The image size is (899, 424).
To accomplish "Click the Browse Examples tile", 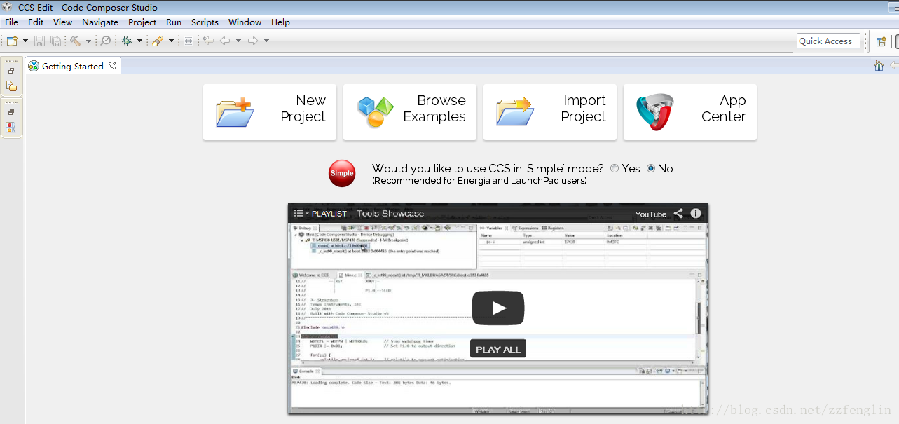I will (410, 112).
